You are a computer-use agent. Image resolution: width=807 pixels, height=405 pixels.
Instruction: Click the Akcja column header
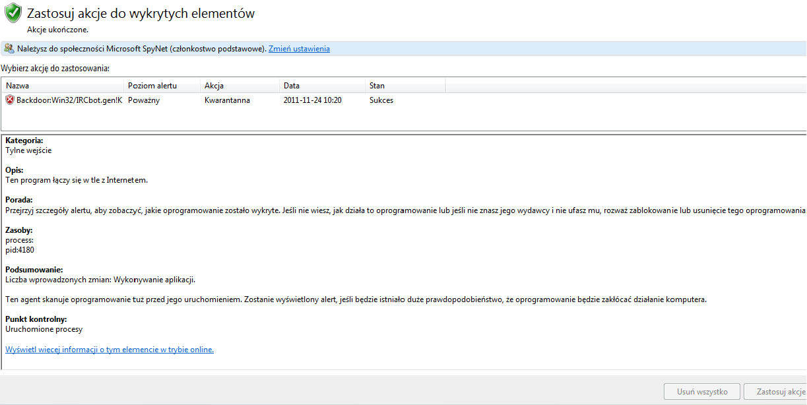click(x=240, y=86)
